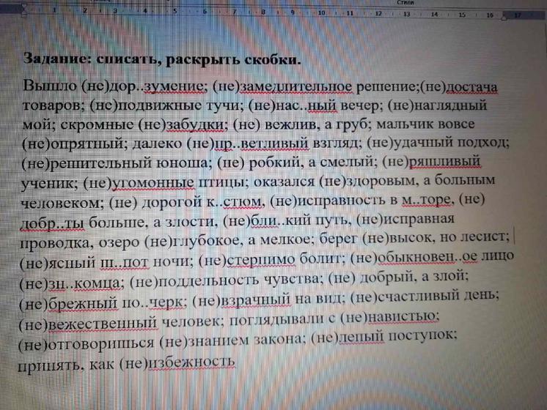The width and height of the screenshot is (547, 410).
Task: Click the word "тучи"
Action: [223, 105]
